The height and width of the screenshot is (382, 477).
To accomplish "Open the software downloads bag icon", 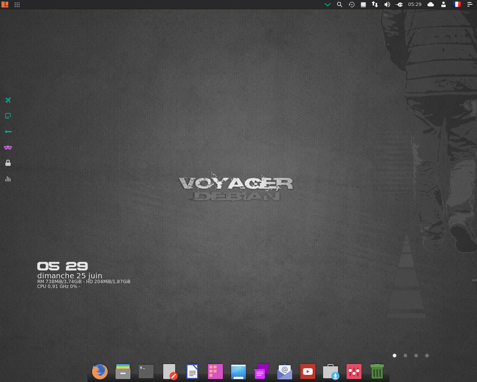I will (331, 372).
